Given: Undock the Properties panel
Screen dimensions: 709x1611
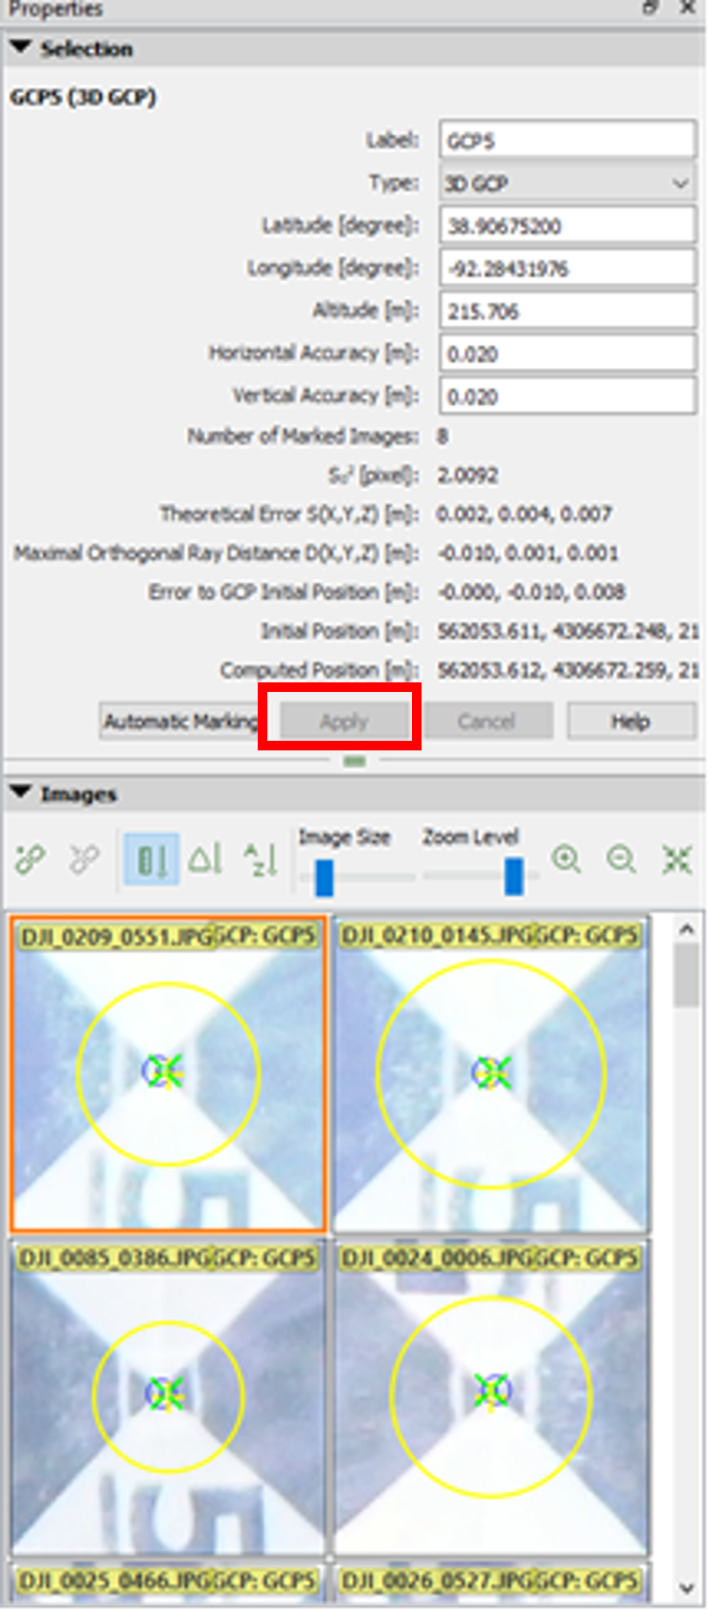Looking at the screenshot, I should pos(651,8).
